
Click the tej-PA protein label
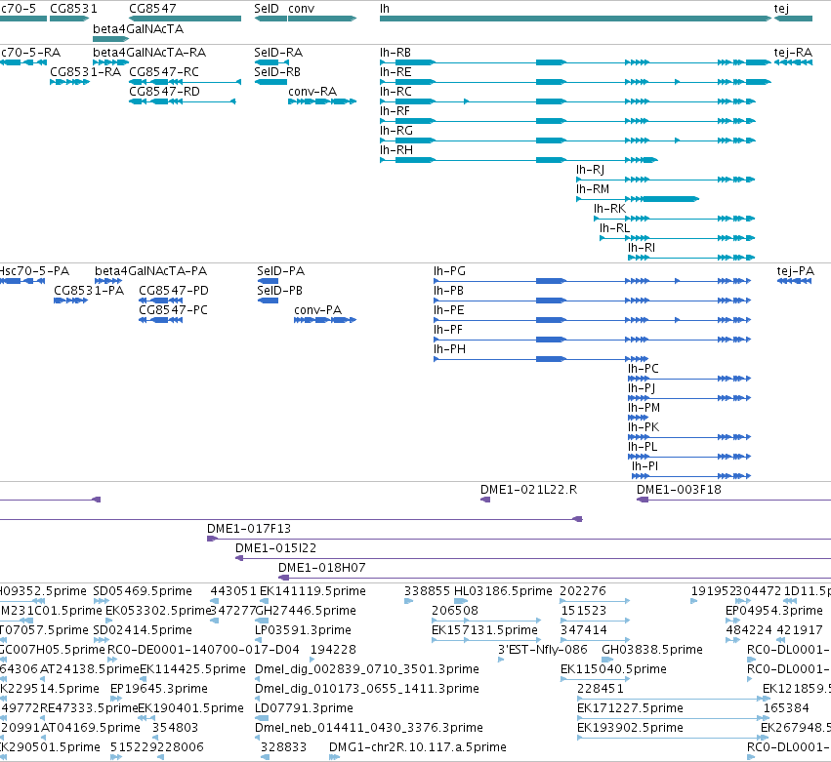click(x=795, y=271)
